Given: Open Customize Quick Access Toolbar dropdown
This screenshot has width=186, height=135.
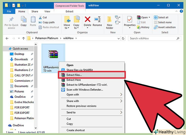Looking at the screenshot, I should (x=23, y=5).
